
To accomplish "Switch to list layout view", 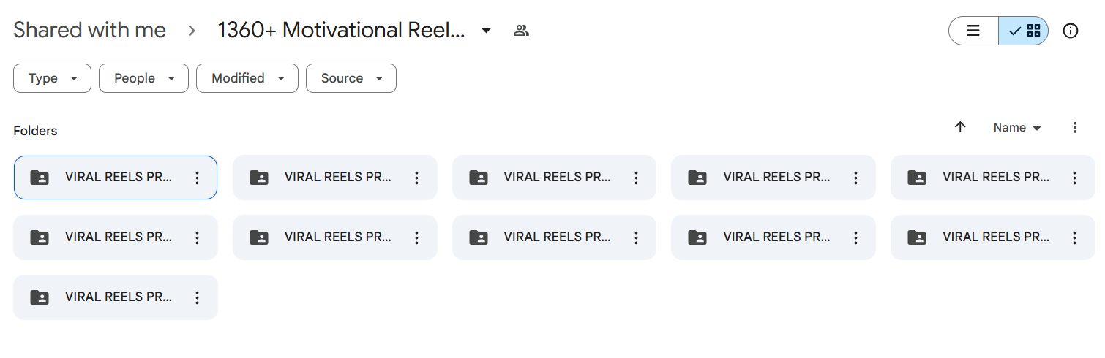I will click(973, 31).
